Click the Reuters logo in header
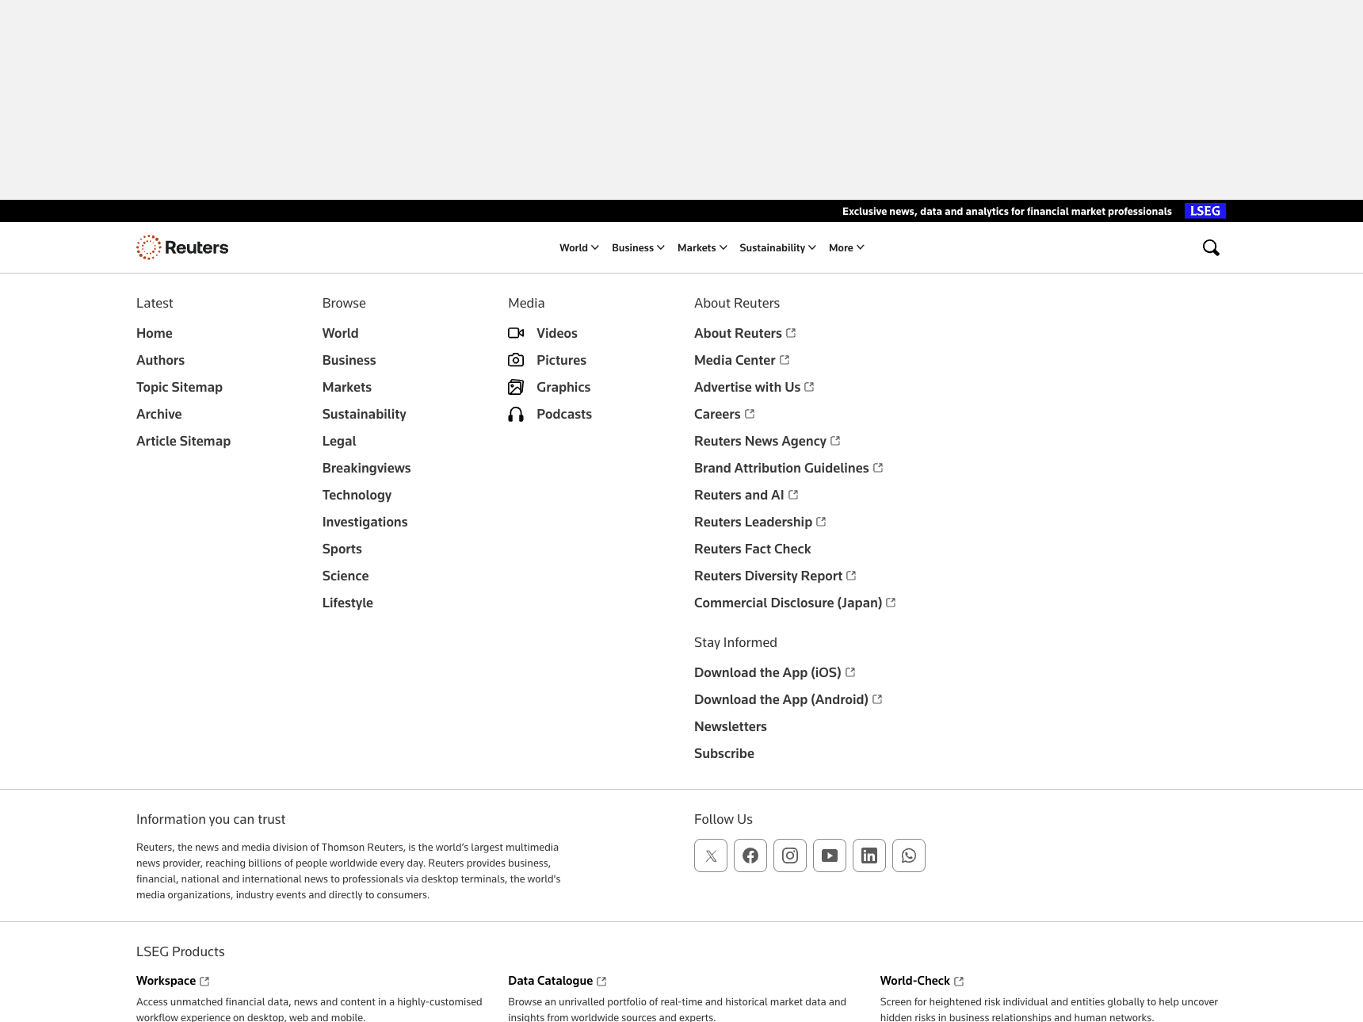The width and height of the screenshot is (1363, 1022). click(x=182, y=247)
